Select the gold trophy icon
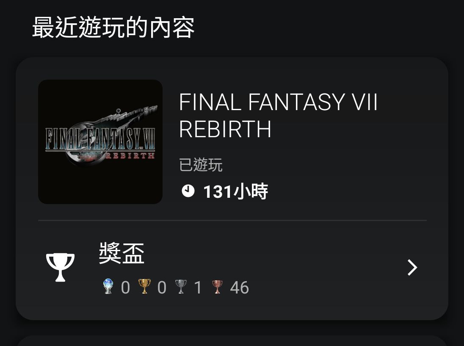 tap(144, 286)
